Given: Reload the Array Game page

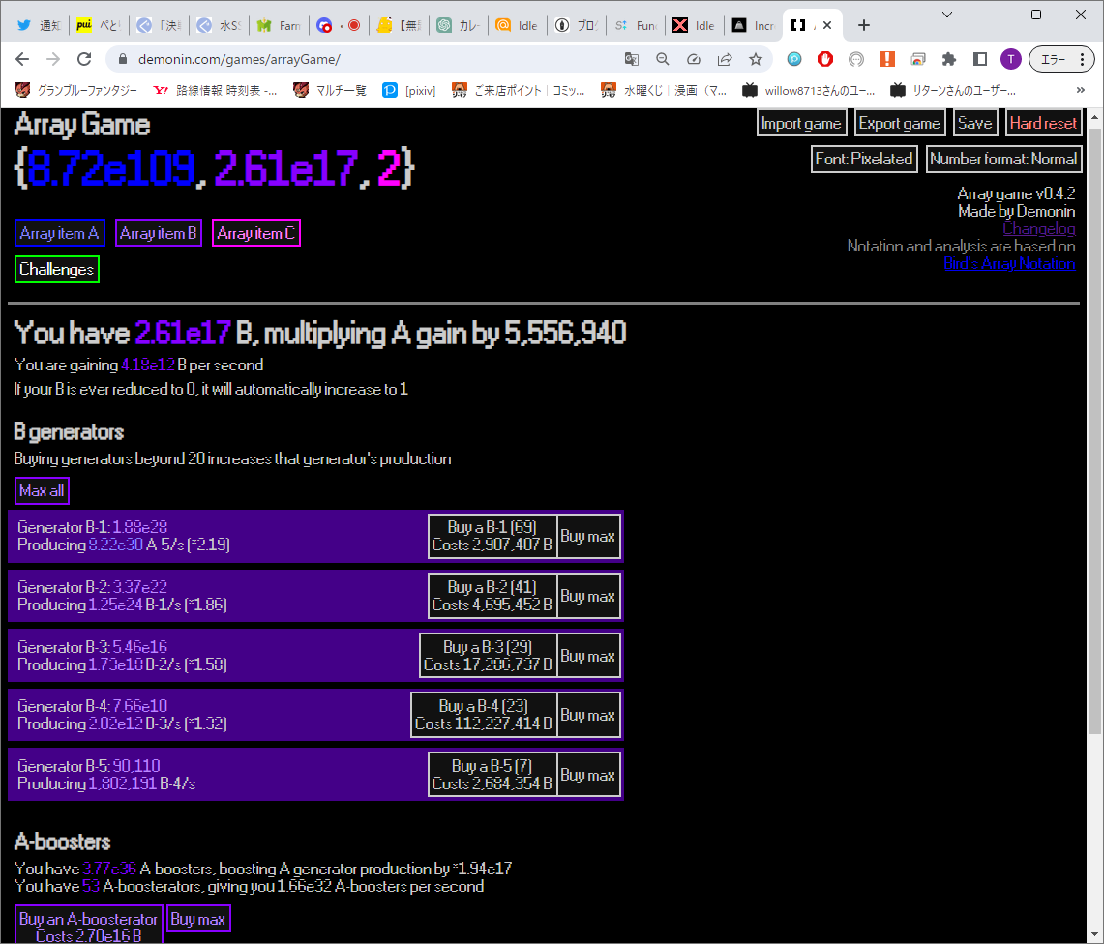Looking at the screenshot, I should 84,59.
